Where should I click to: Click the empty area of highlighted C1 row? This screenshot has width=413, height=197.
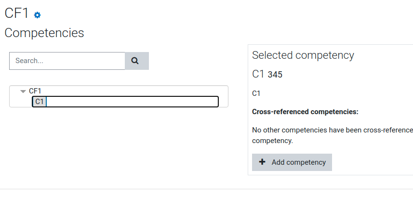click(132, 102)
